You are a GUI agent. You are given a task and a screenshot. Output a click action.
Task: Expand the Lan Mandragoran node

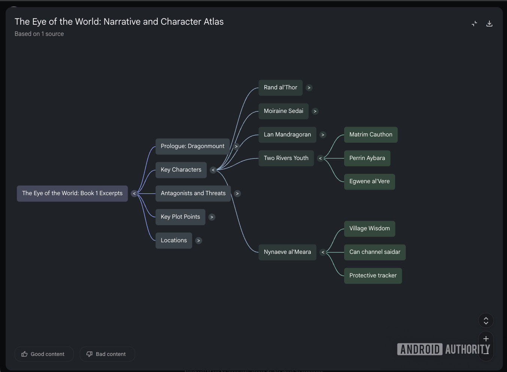point(322,135)
